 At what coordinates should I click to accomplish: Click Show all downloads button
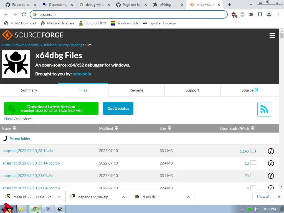click(x=263, y=197)
